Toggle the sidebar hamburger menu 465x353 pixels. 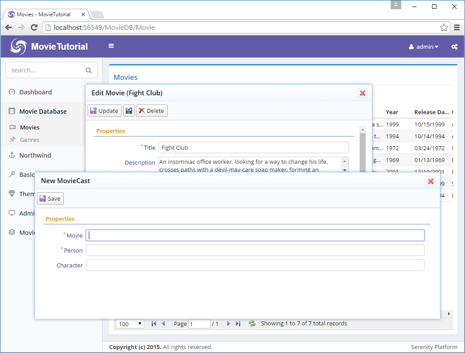point(111,46)
